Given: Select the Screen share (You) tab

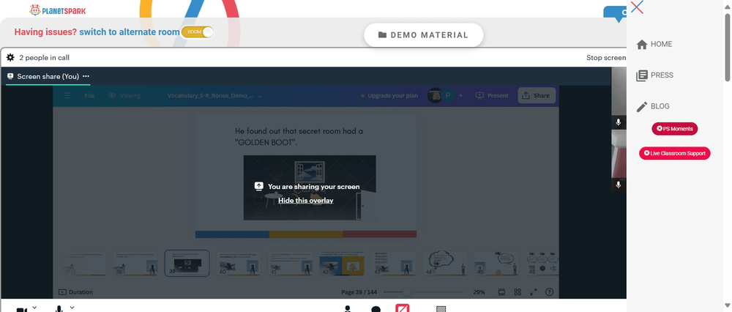Looking at the screenshot, I should point(48,76).
